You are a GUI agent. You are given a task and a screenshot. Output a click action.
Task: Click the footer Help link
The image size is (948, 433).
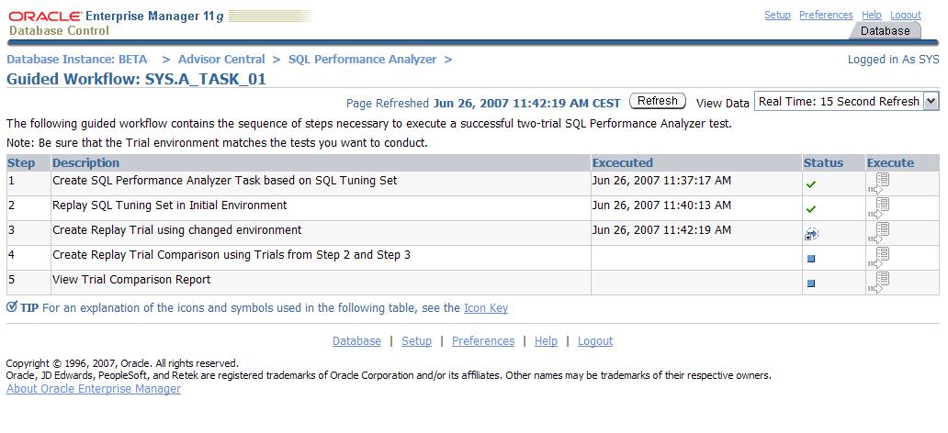546,341
